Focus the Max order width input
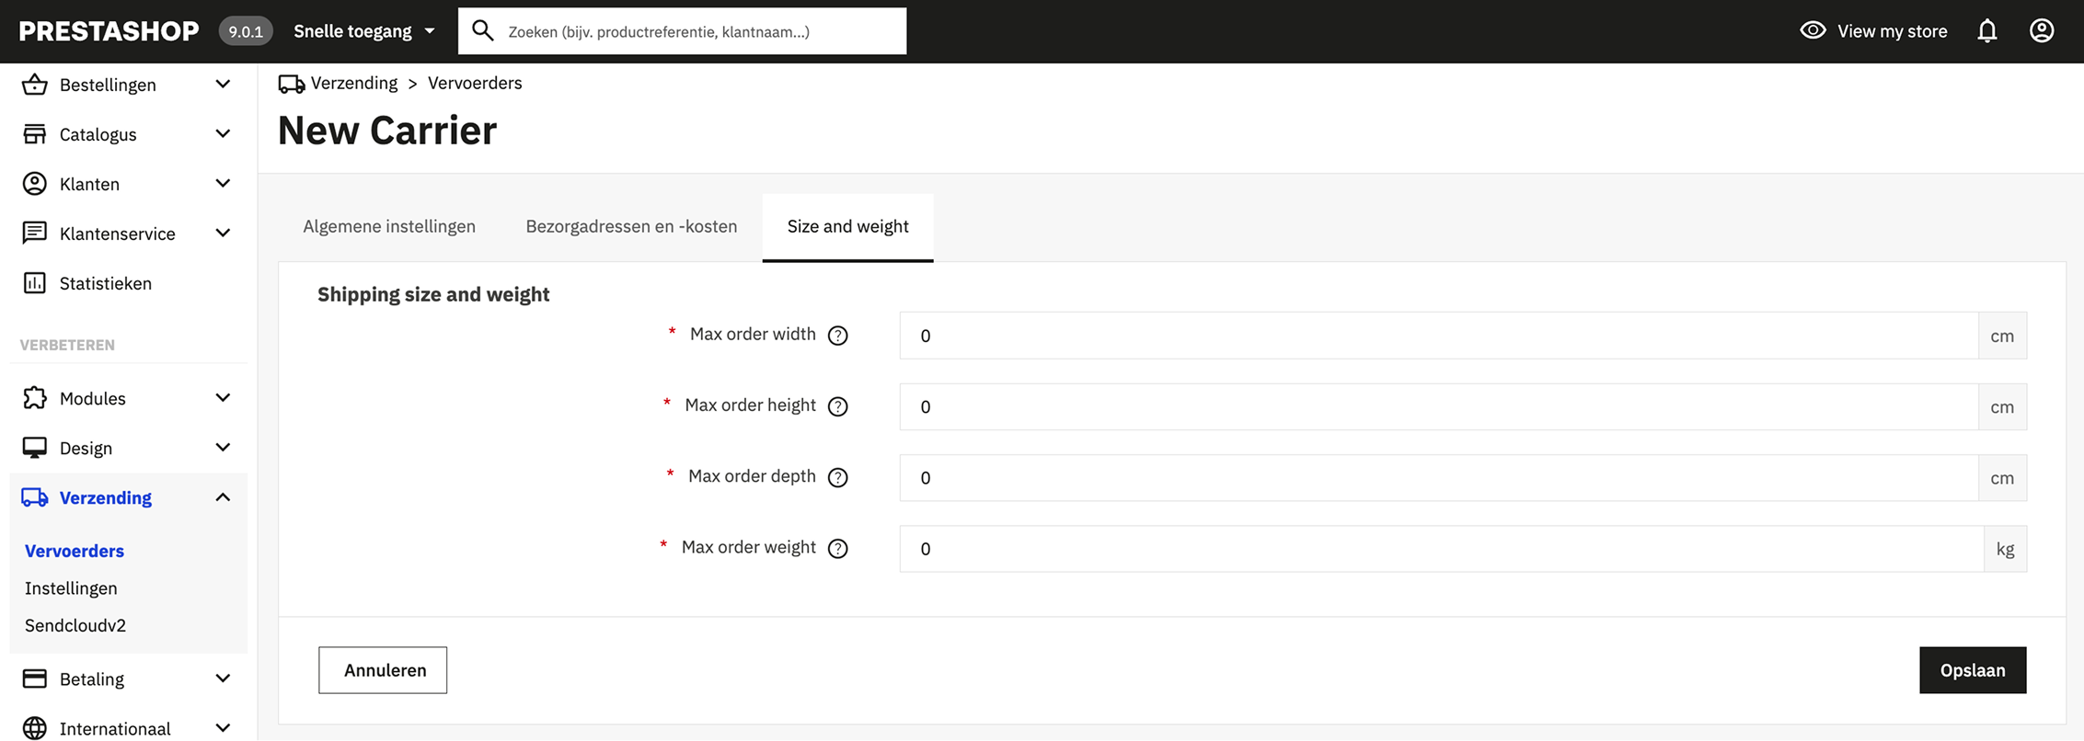Screen dimensions: 2084x741 point(1439,336)
